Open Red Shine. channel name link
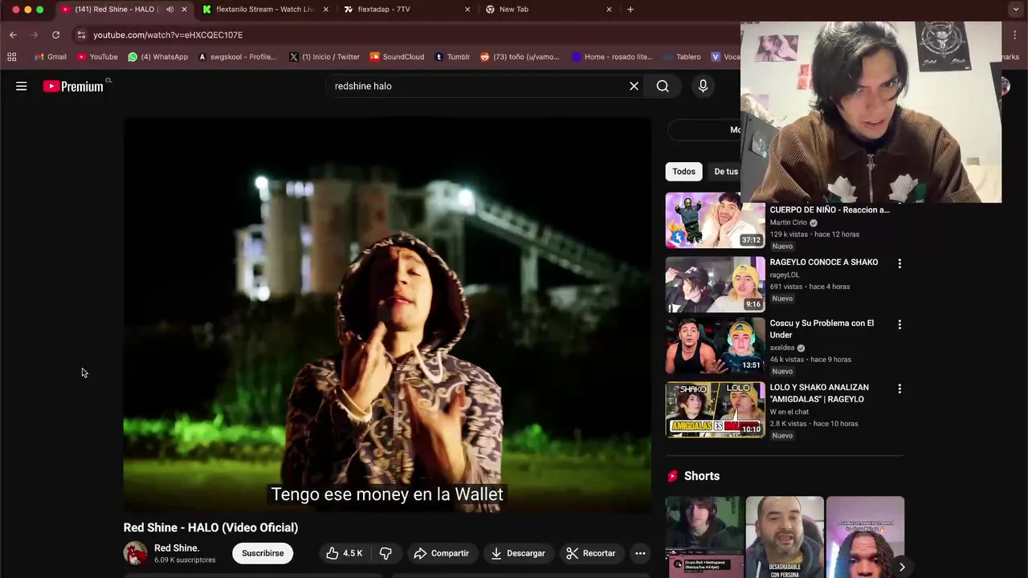The image size is (1028, 578). [177, 548]
